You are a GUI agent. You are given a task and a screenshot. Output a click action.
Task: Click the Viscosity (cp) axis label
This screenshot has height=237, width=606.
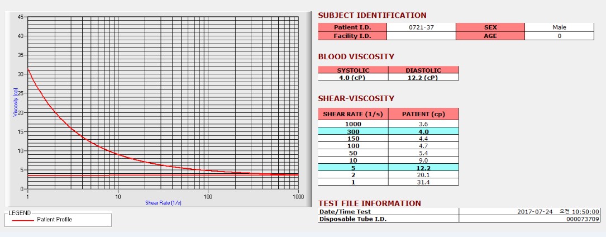(16, 102)
